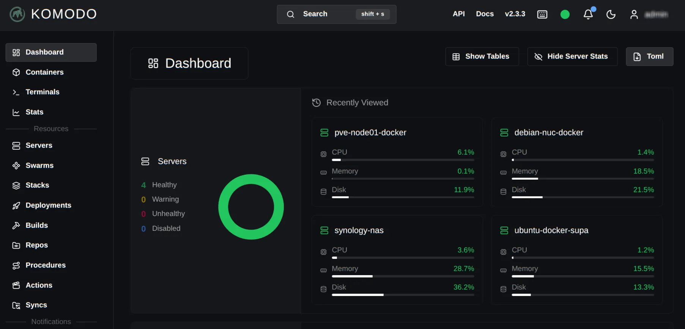Open Terminals in the sidebar
Viewport: 685px width, 329px height.
pos(51,92)
